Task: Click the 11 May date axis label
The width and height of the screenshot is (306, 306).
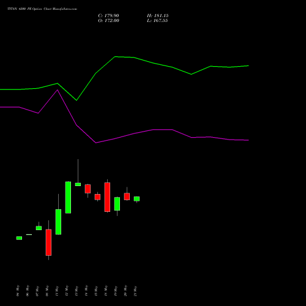Action: tap(57, 291)
